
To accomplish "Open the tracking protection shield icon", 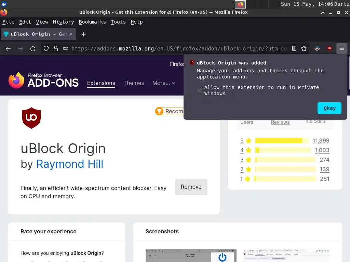I will coord(46,48).
